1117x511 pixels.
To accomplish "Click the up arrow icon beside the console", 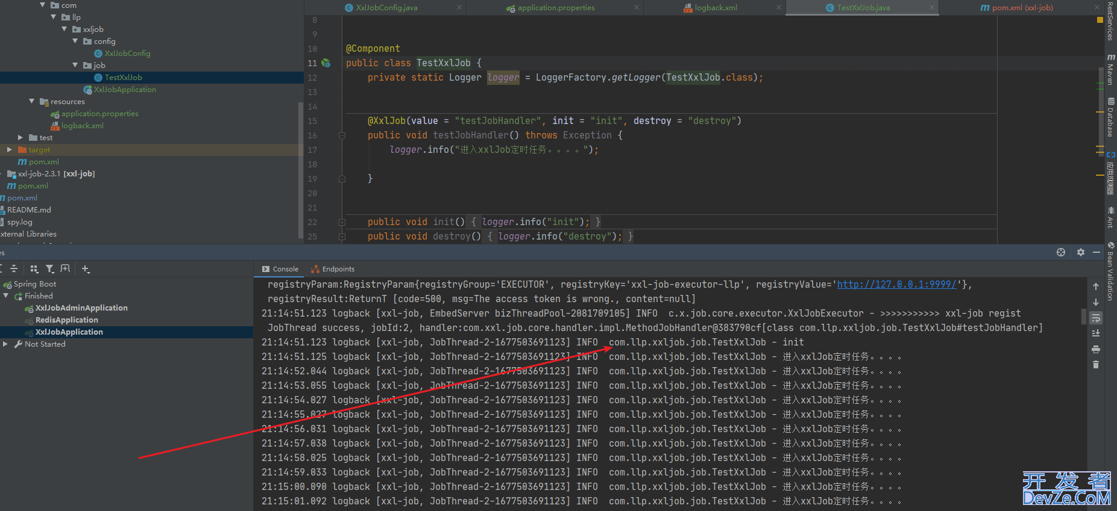I will pyautogui.click(x=1096, y=286).
